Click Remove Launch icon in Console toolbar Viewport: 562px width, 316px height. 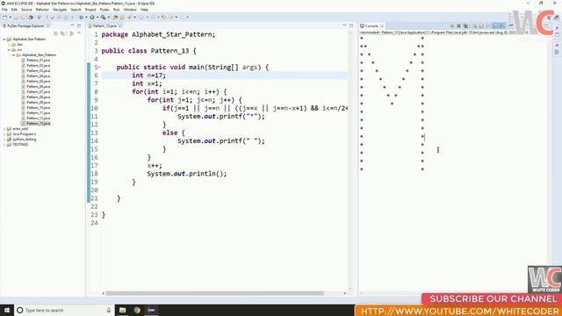[458, 25]
